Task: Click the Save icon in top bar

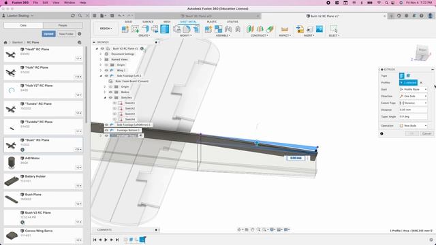Action: 112,16
